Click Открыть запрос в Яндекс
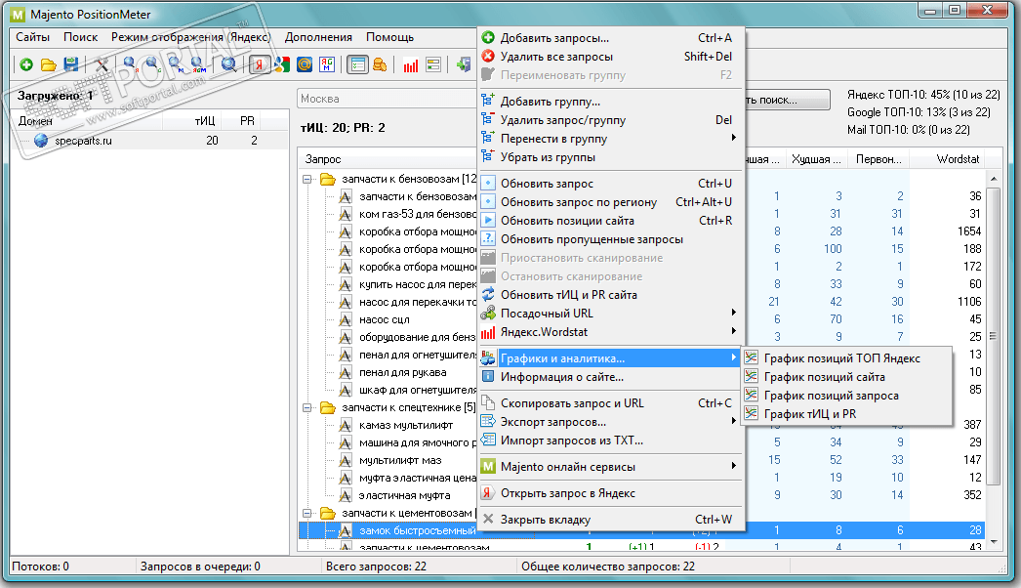 click(611, 493)
